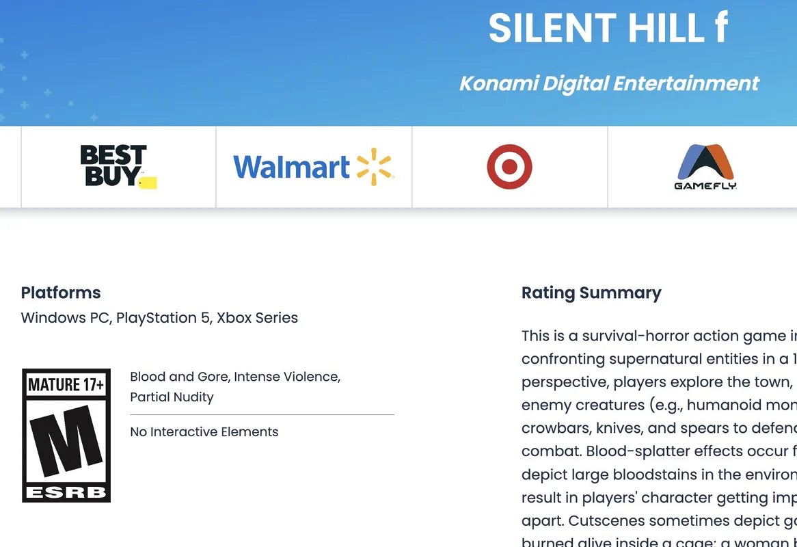
Task: Click the yellow price tag on Best Buy logo
Action: click(148, 183)
